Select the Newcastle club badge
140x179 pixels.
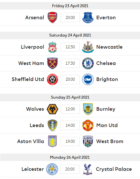pyautogui.click(x=88, y=47)
